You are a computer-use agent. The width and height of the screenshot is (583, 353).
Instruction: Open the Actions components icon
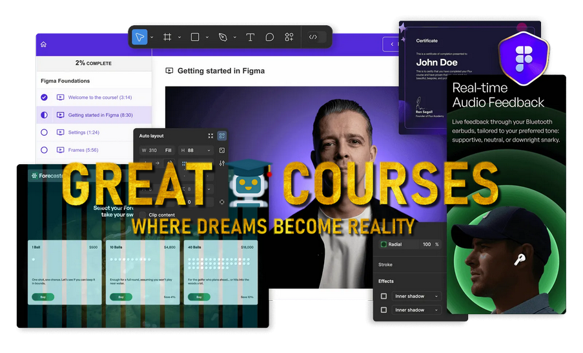[x=289, y=37]
